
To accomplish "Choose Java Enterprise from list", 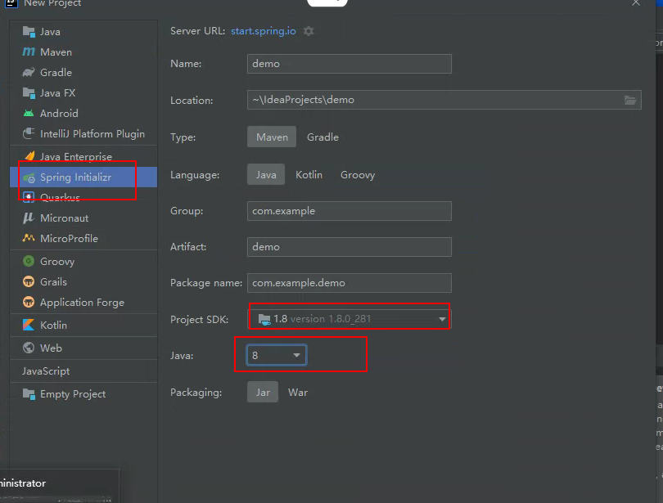I will 75,157.
